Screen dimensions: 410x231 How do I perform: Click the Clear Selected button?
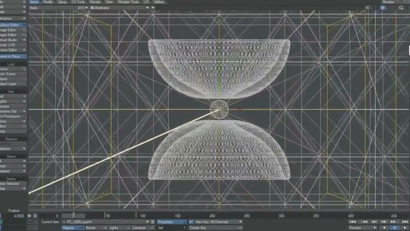[x=13, y=184]
